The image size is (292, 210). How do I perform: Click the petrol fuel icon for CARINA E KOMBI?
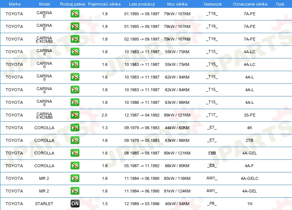[x=75, y=39]
